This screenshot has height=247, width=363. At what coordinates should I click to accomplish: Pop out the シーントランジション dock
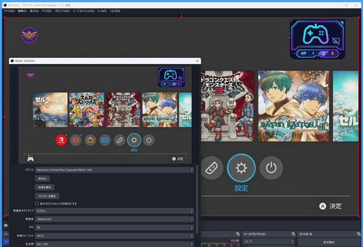coord(293,234)
